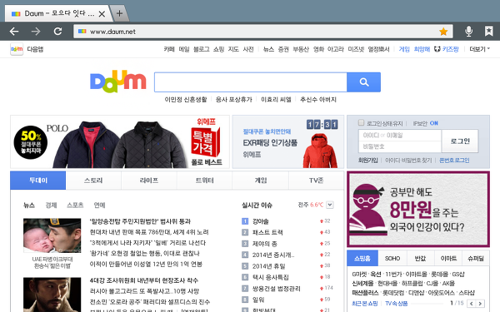This screenshot has width=500, height=312.
Task: Click the Daum app icon in top left
Action: click(x=17, y=49)
